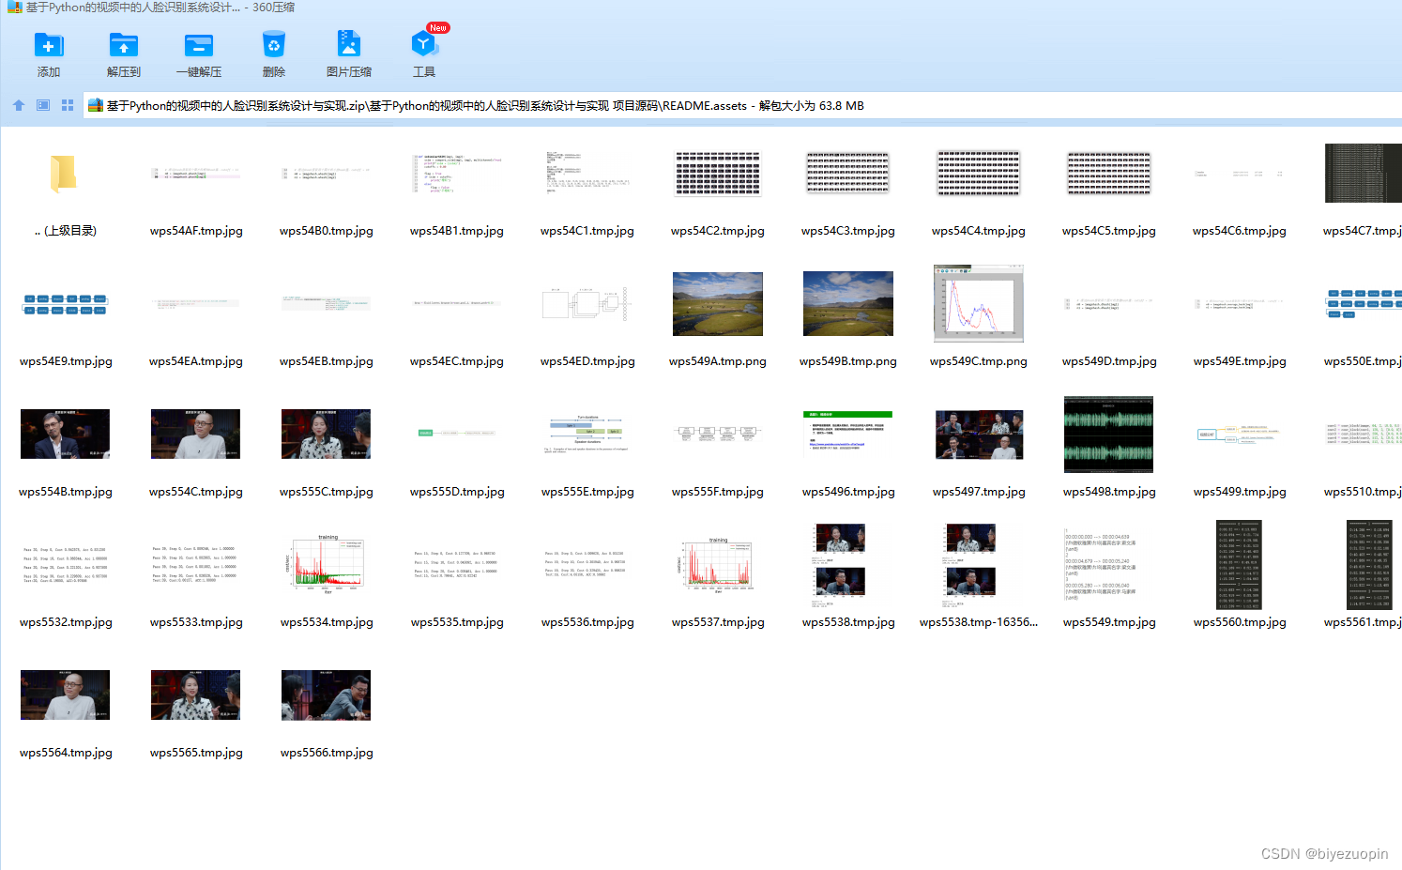This screenshot has height=870, width=1402.
Task: Select the wps5537.tmp.jpg training chart thumbnail
Action: tap(718, 564)
